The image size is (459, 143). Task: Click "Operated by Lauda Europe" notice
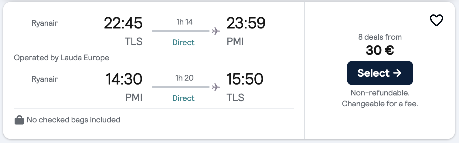[x=62, y=58]
